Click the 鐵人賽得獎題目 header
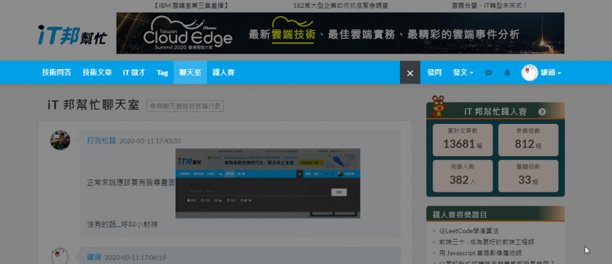The image size is (612, 264). [495, 214]
